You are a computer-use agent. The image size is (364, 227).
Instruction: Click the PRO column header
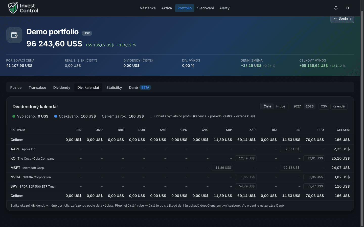321,130
